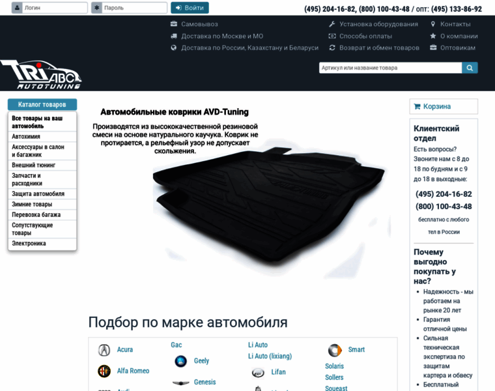495x391 pixels.
Task: Open Доставка по России, Казахстану и Беларуси
Action: pyautogui.click(x=249, y=48)
